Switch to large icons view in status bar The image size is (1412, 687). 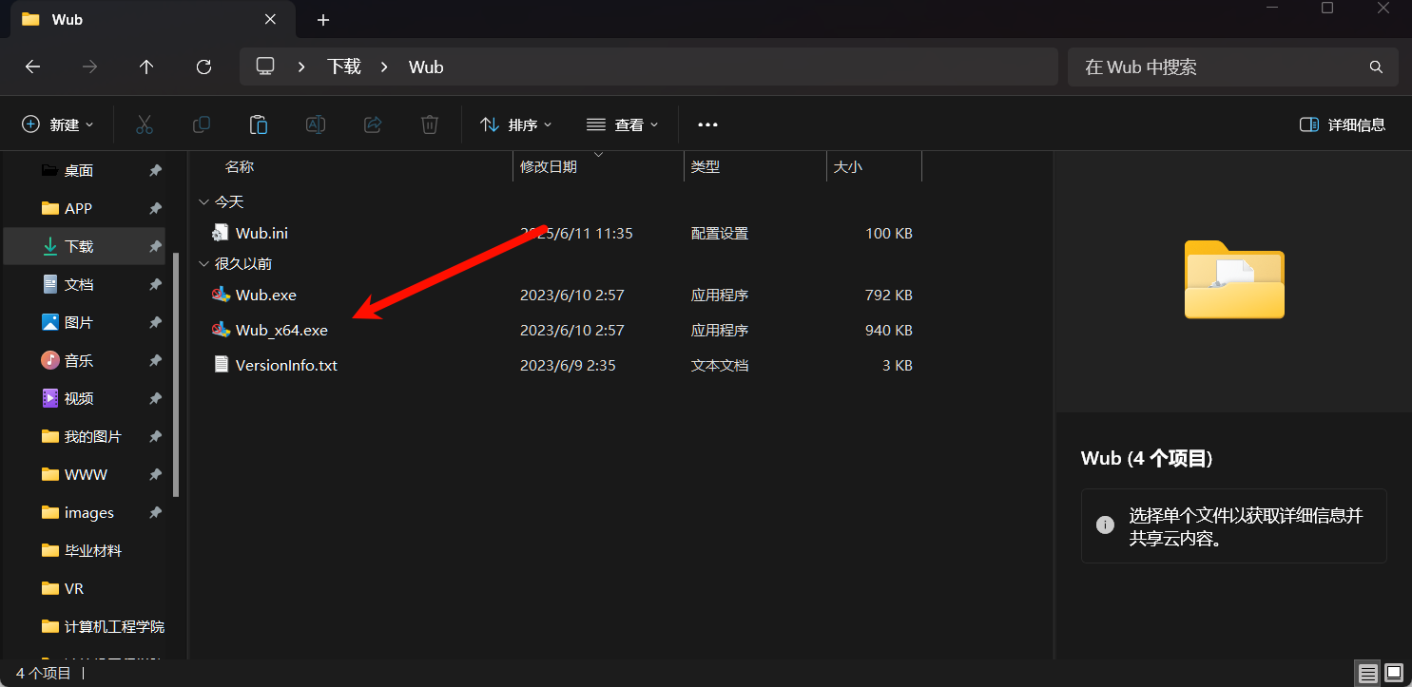pyautogui.click(x=1394, y=673)
